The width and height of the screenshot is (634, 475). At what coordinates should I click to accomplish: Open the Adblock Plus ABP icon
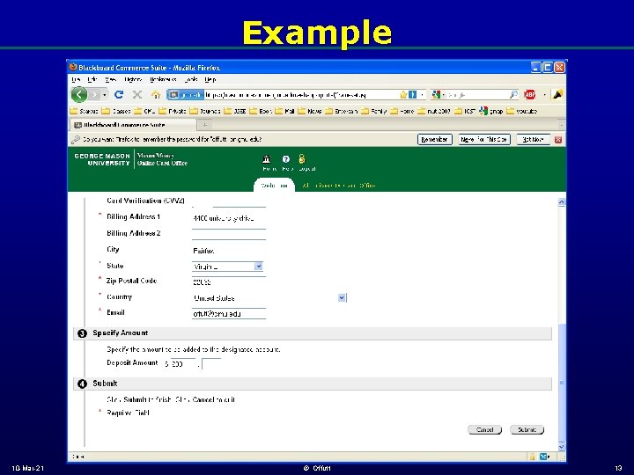click(530, 94)
